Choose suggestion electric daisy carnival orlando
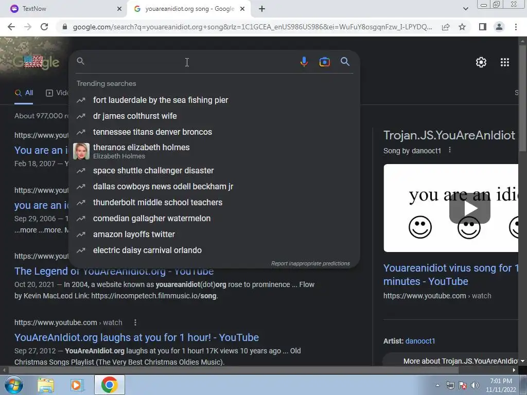 [x=214, y=250]
